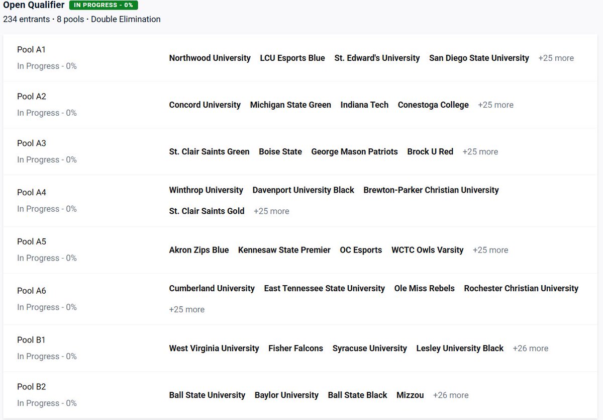603x420 pixels.
Task: Select Rochester Christian University team
Action: 521,288
